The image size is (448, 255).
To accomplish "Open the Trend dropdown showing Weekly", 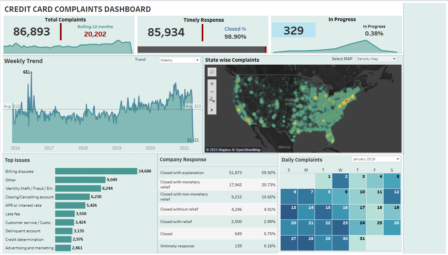I will 180,60.
